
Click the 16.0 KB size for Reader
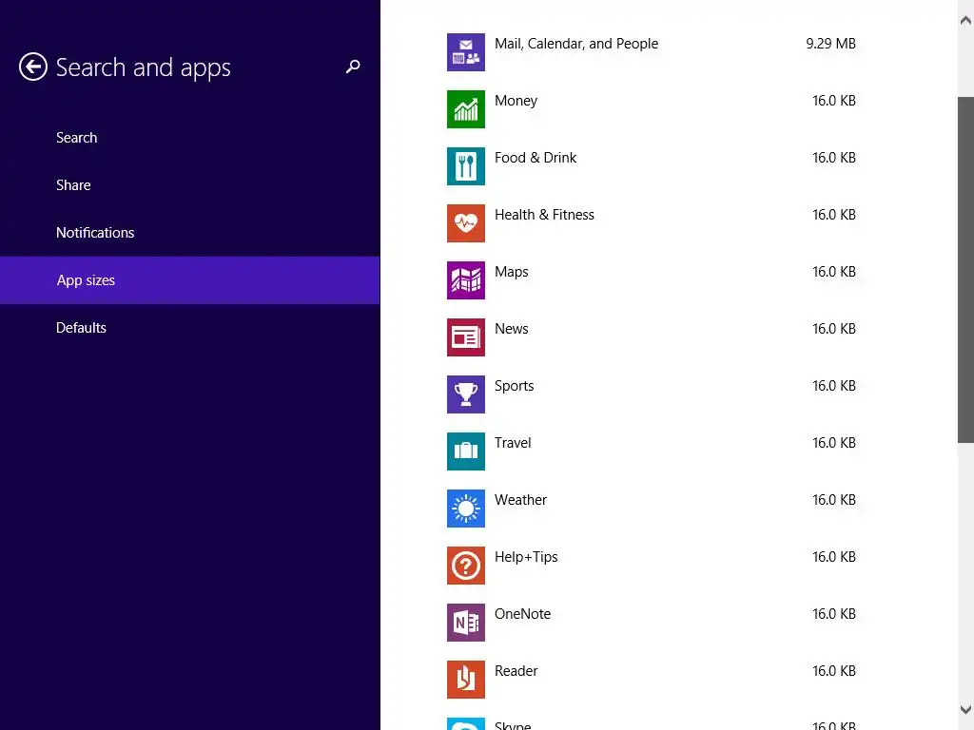(834, 672)
